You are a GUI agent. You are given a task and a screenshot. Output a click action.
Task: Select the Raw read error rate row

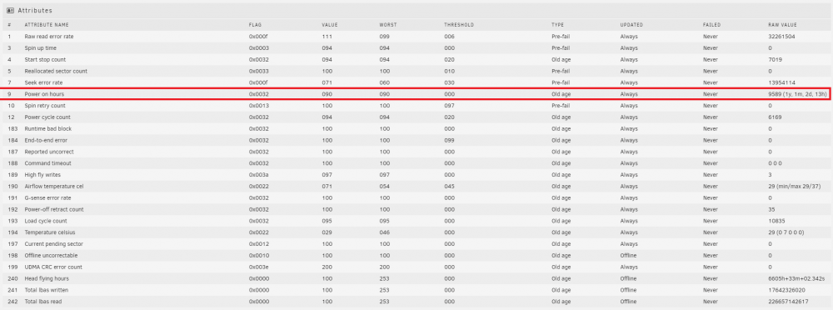pos(416,37)
